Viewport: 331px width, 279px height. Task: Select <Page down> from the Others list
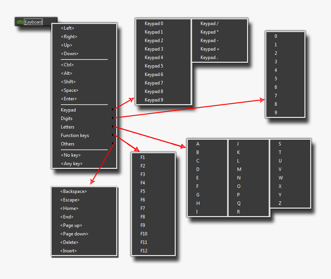pyautogui.click(x=74, y=233)
